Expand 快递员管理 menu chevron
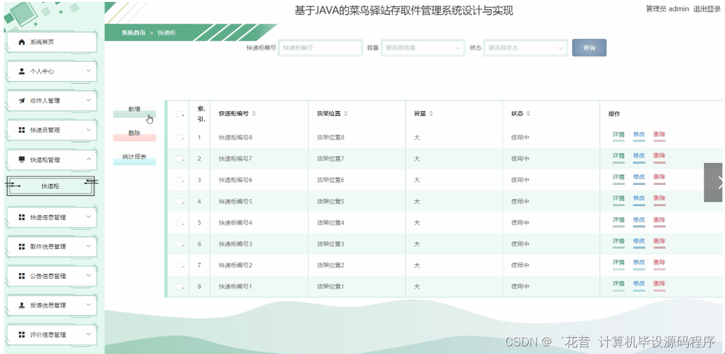The width and height of the screenshot is (725, 354). click(x=89, y=130)
